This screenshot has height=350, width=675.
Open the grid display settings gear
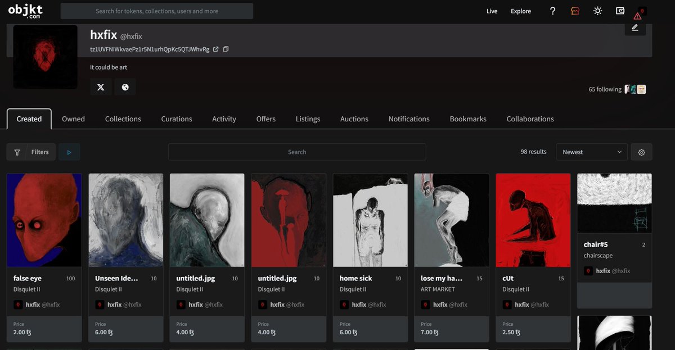[x=641, y=152]
